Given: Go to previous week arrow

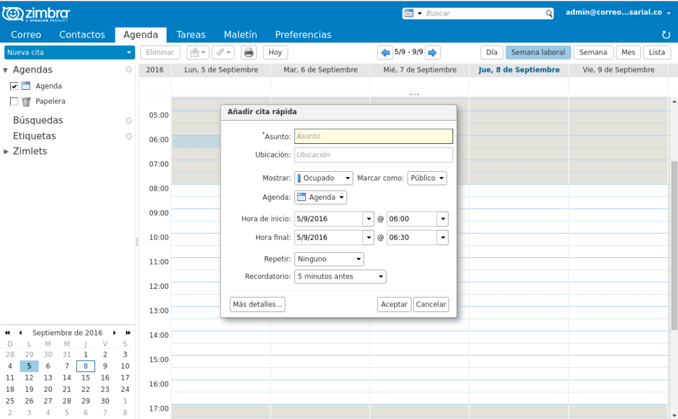Looking at the screenshot, I should tap(385, 52).
